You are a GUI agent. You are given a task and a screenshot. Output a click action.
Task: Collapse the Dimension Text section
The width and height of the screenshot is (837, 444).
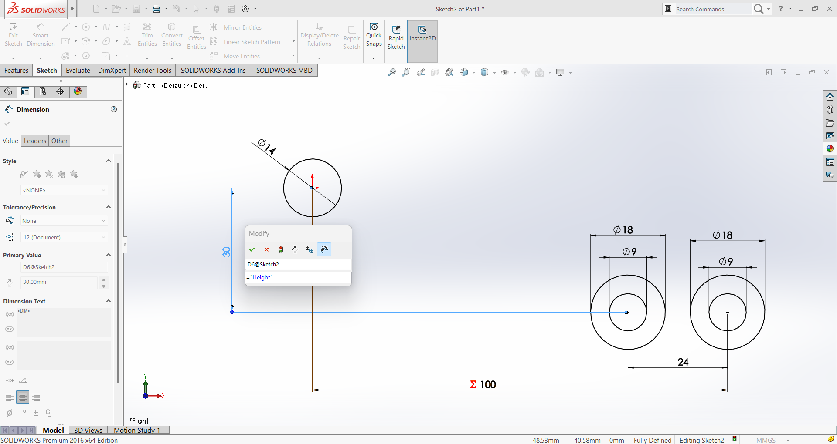(x=109, y=301)
